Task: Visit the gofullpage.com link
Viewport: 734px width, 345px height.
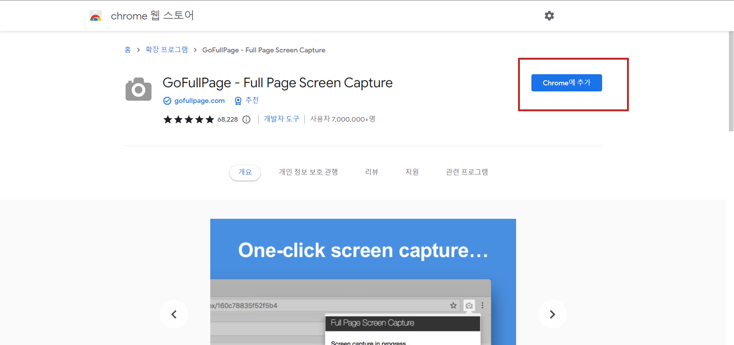Action: (x=199, y=101)
